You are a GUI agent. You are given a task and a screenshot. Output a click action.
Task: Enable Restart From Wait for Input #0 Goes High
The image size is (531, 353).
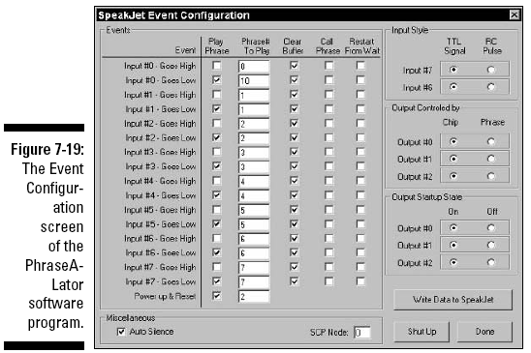360,65
